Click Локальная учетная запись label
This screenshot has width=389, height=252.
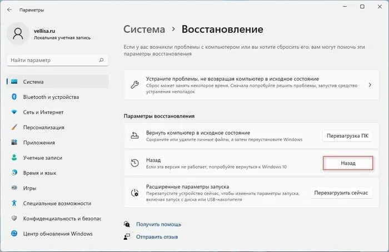[x=62, y=38]
